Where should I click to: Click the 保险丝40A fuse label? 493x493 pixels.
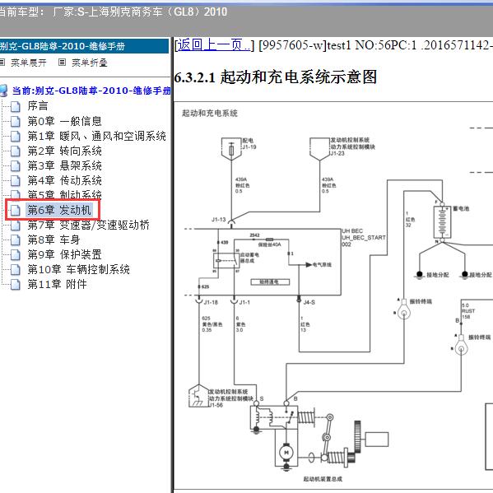(x=269, y=244)
